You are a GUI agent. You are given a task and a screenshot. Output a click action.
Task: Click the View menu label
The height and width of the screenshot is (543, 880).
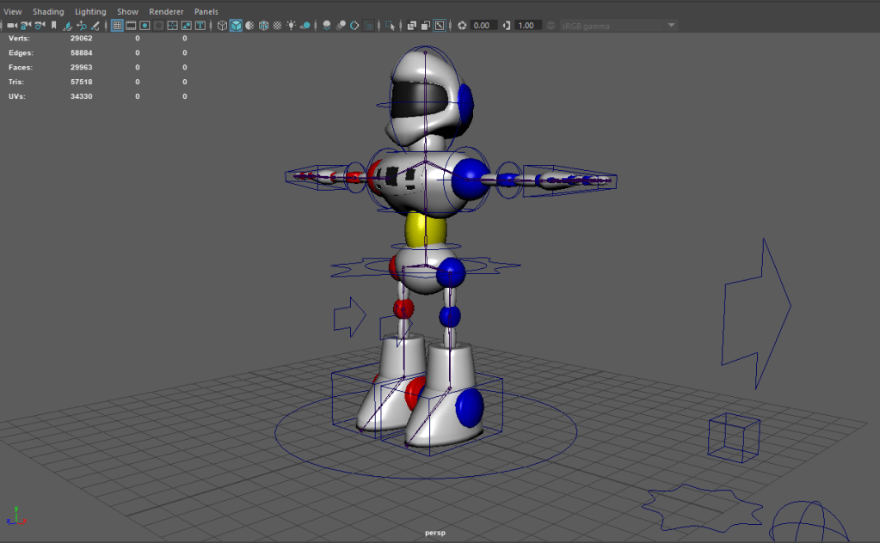[x=13, y=12]
